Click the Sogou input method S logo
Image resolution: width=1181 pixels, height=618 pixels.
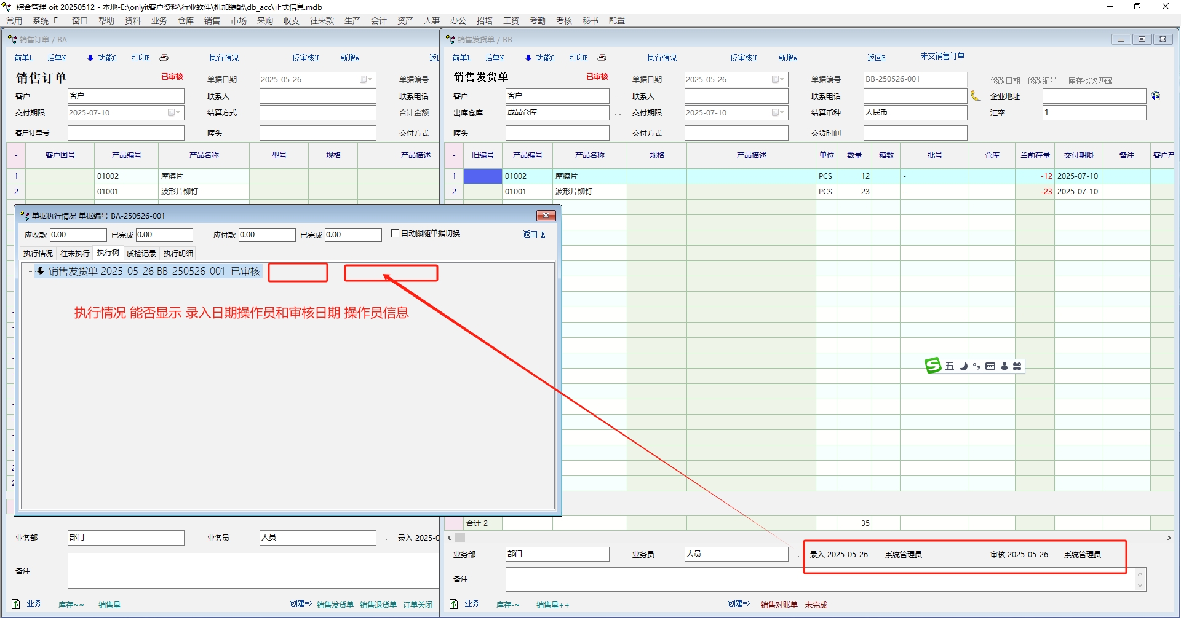coord(932,366)
